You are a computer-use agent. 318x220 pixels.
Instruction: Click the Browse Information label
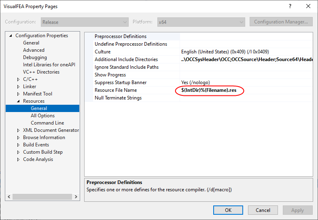[44, 137]
